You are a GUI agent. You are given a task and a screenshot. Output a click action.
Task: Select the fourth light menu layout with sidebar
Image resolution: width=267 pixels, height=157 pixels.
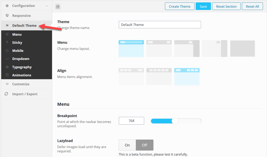click(x=215, y=49)
